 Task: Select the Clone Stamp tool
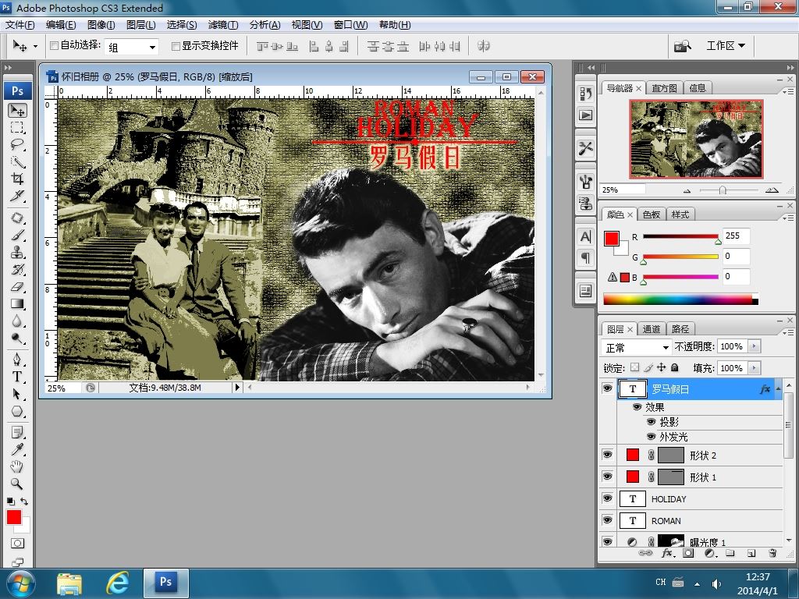pyautogui.click(x=17, y=252)
